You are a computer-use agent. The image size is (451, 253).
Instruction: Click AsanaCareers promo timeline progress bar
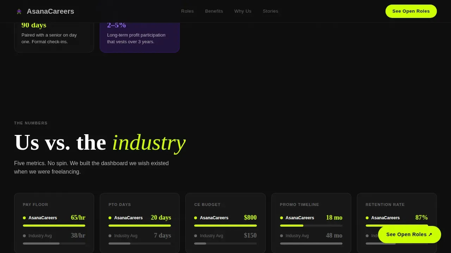pos(311,226)
